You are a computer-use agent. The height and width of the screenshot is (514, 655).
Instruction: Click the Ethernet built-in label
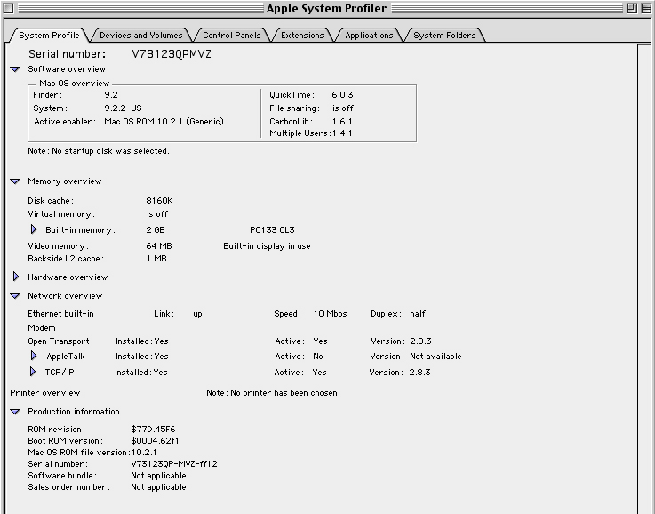(x=60, y=314)
